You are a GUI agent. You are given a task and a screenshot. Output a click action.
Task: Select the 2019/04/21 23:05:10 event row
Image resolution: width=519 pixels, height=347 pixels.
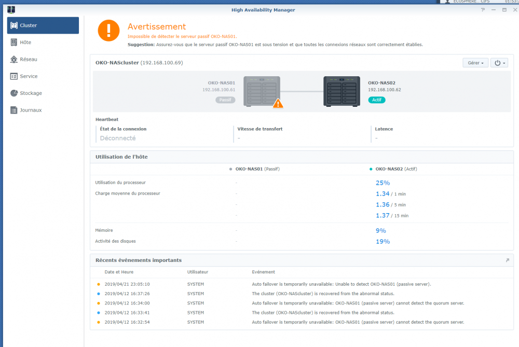[302, 284]
